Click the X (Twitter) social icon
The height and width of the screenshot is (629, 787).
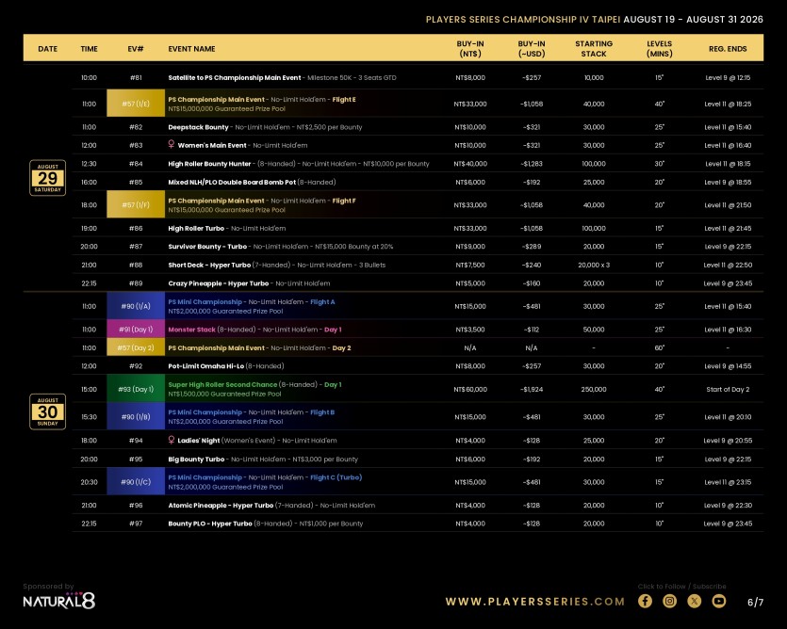[x=694, y=601]
